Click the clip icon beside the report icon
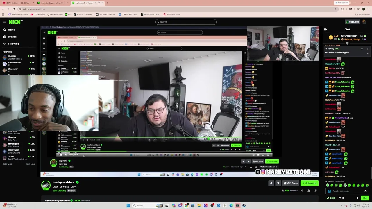372x209 pixels. click(x=316, y=191)
